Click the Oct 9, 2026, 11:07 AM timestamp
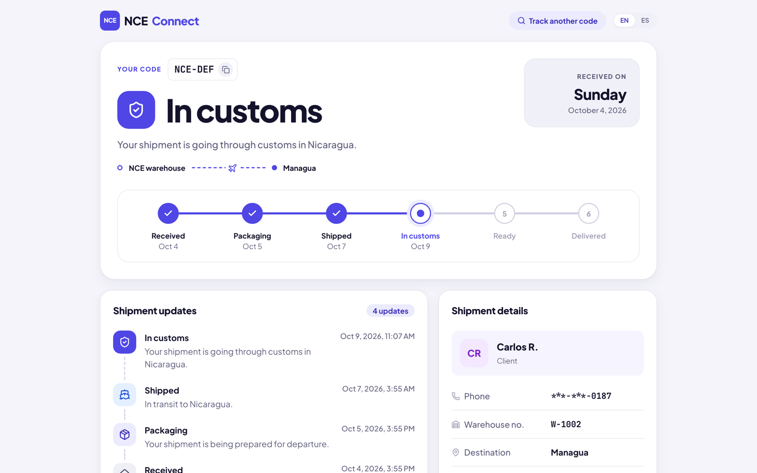The width and height of the screenshot is (757, 473). coord(378,336)
